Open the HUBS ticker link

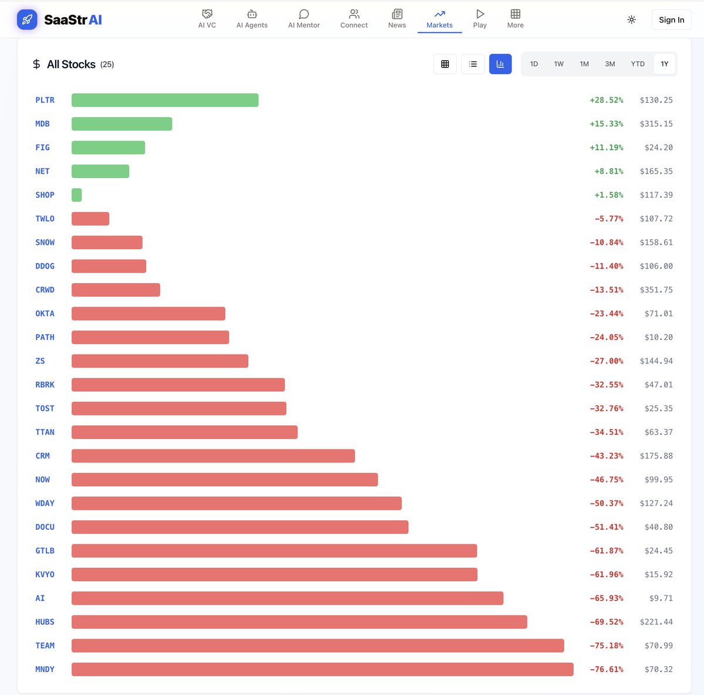click(45, 622)
